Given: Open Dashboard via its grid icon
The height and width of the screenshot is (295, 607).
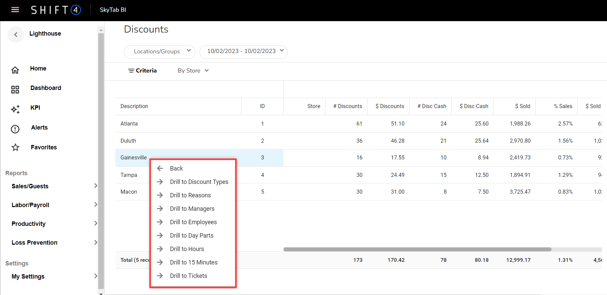Looking at the screenshot, I should 15,89.
